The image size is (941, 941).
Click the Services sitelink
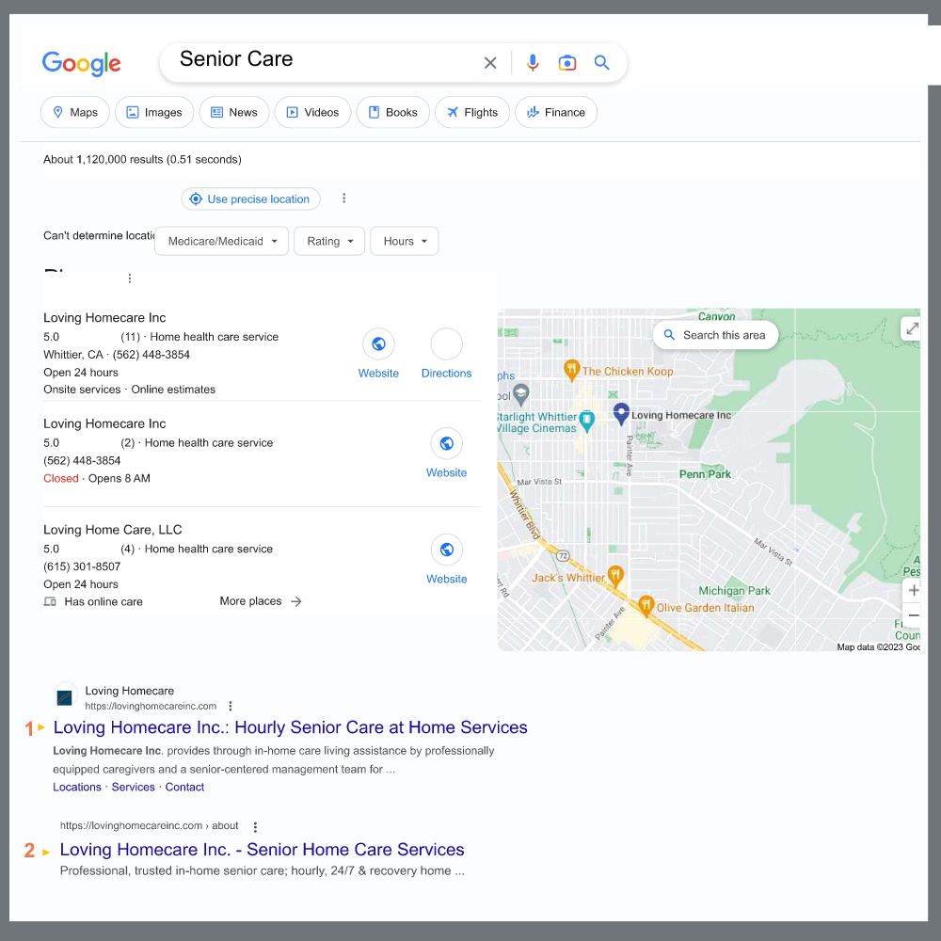134,787
